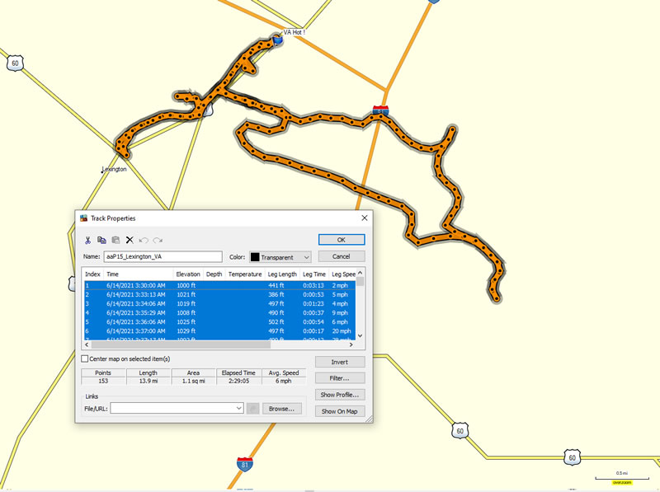
Task: Sort by the Time column header
Action: click(x=138, y=274)
